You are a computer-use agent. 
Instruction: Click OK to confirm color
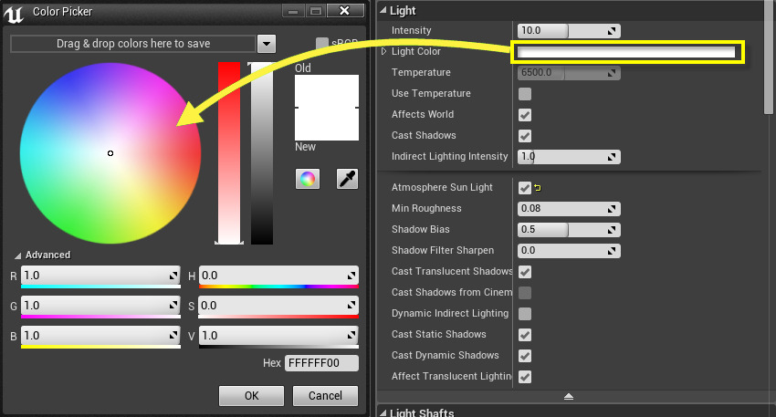click(x=251, y=396)
